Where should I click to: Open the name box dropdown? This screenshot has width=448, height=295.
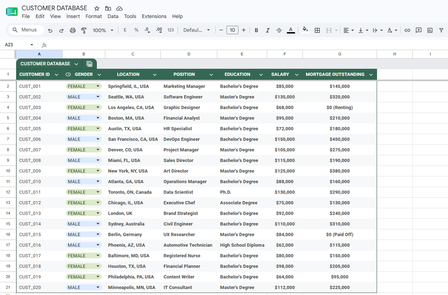click(32, 45)
